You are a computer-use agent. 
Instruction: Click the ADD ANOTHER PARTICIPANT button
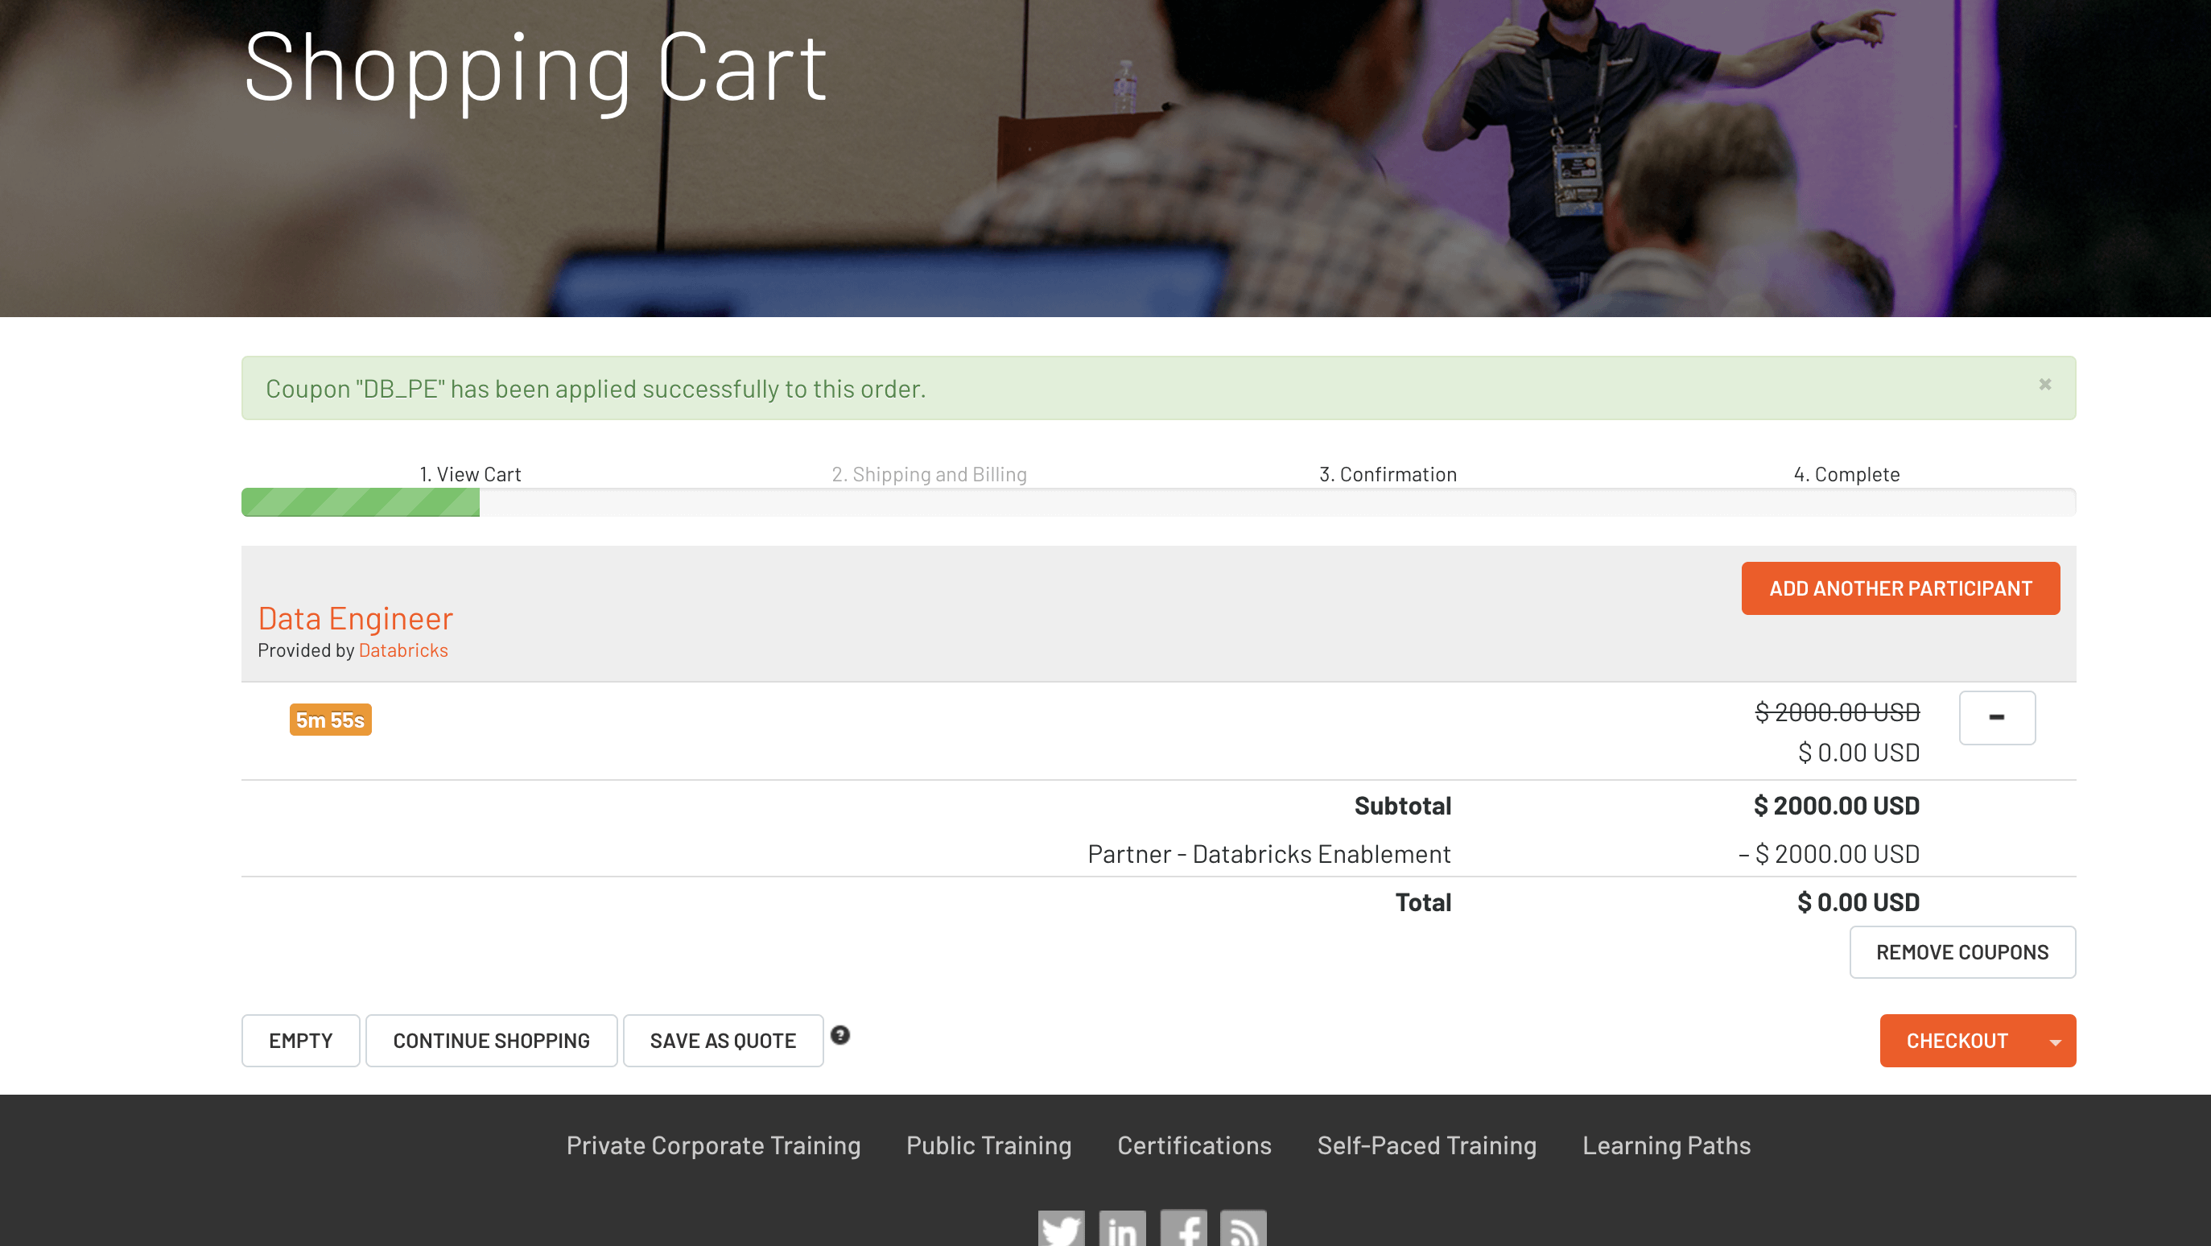tap(1901, 587)
